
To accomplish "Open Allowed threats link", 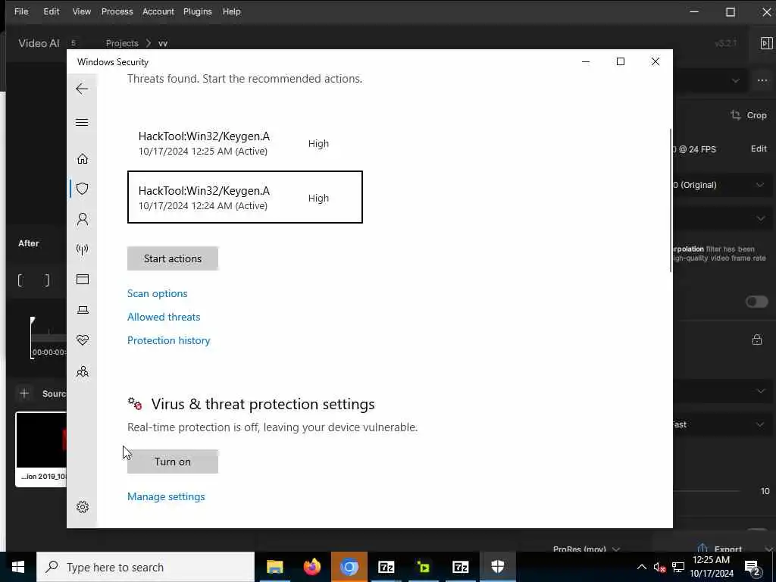I will click(164, 317).
